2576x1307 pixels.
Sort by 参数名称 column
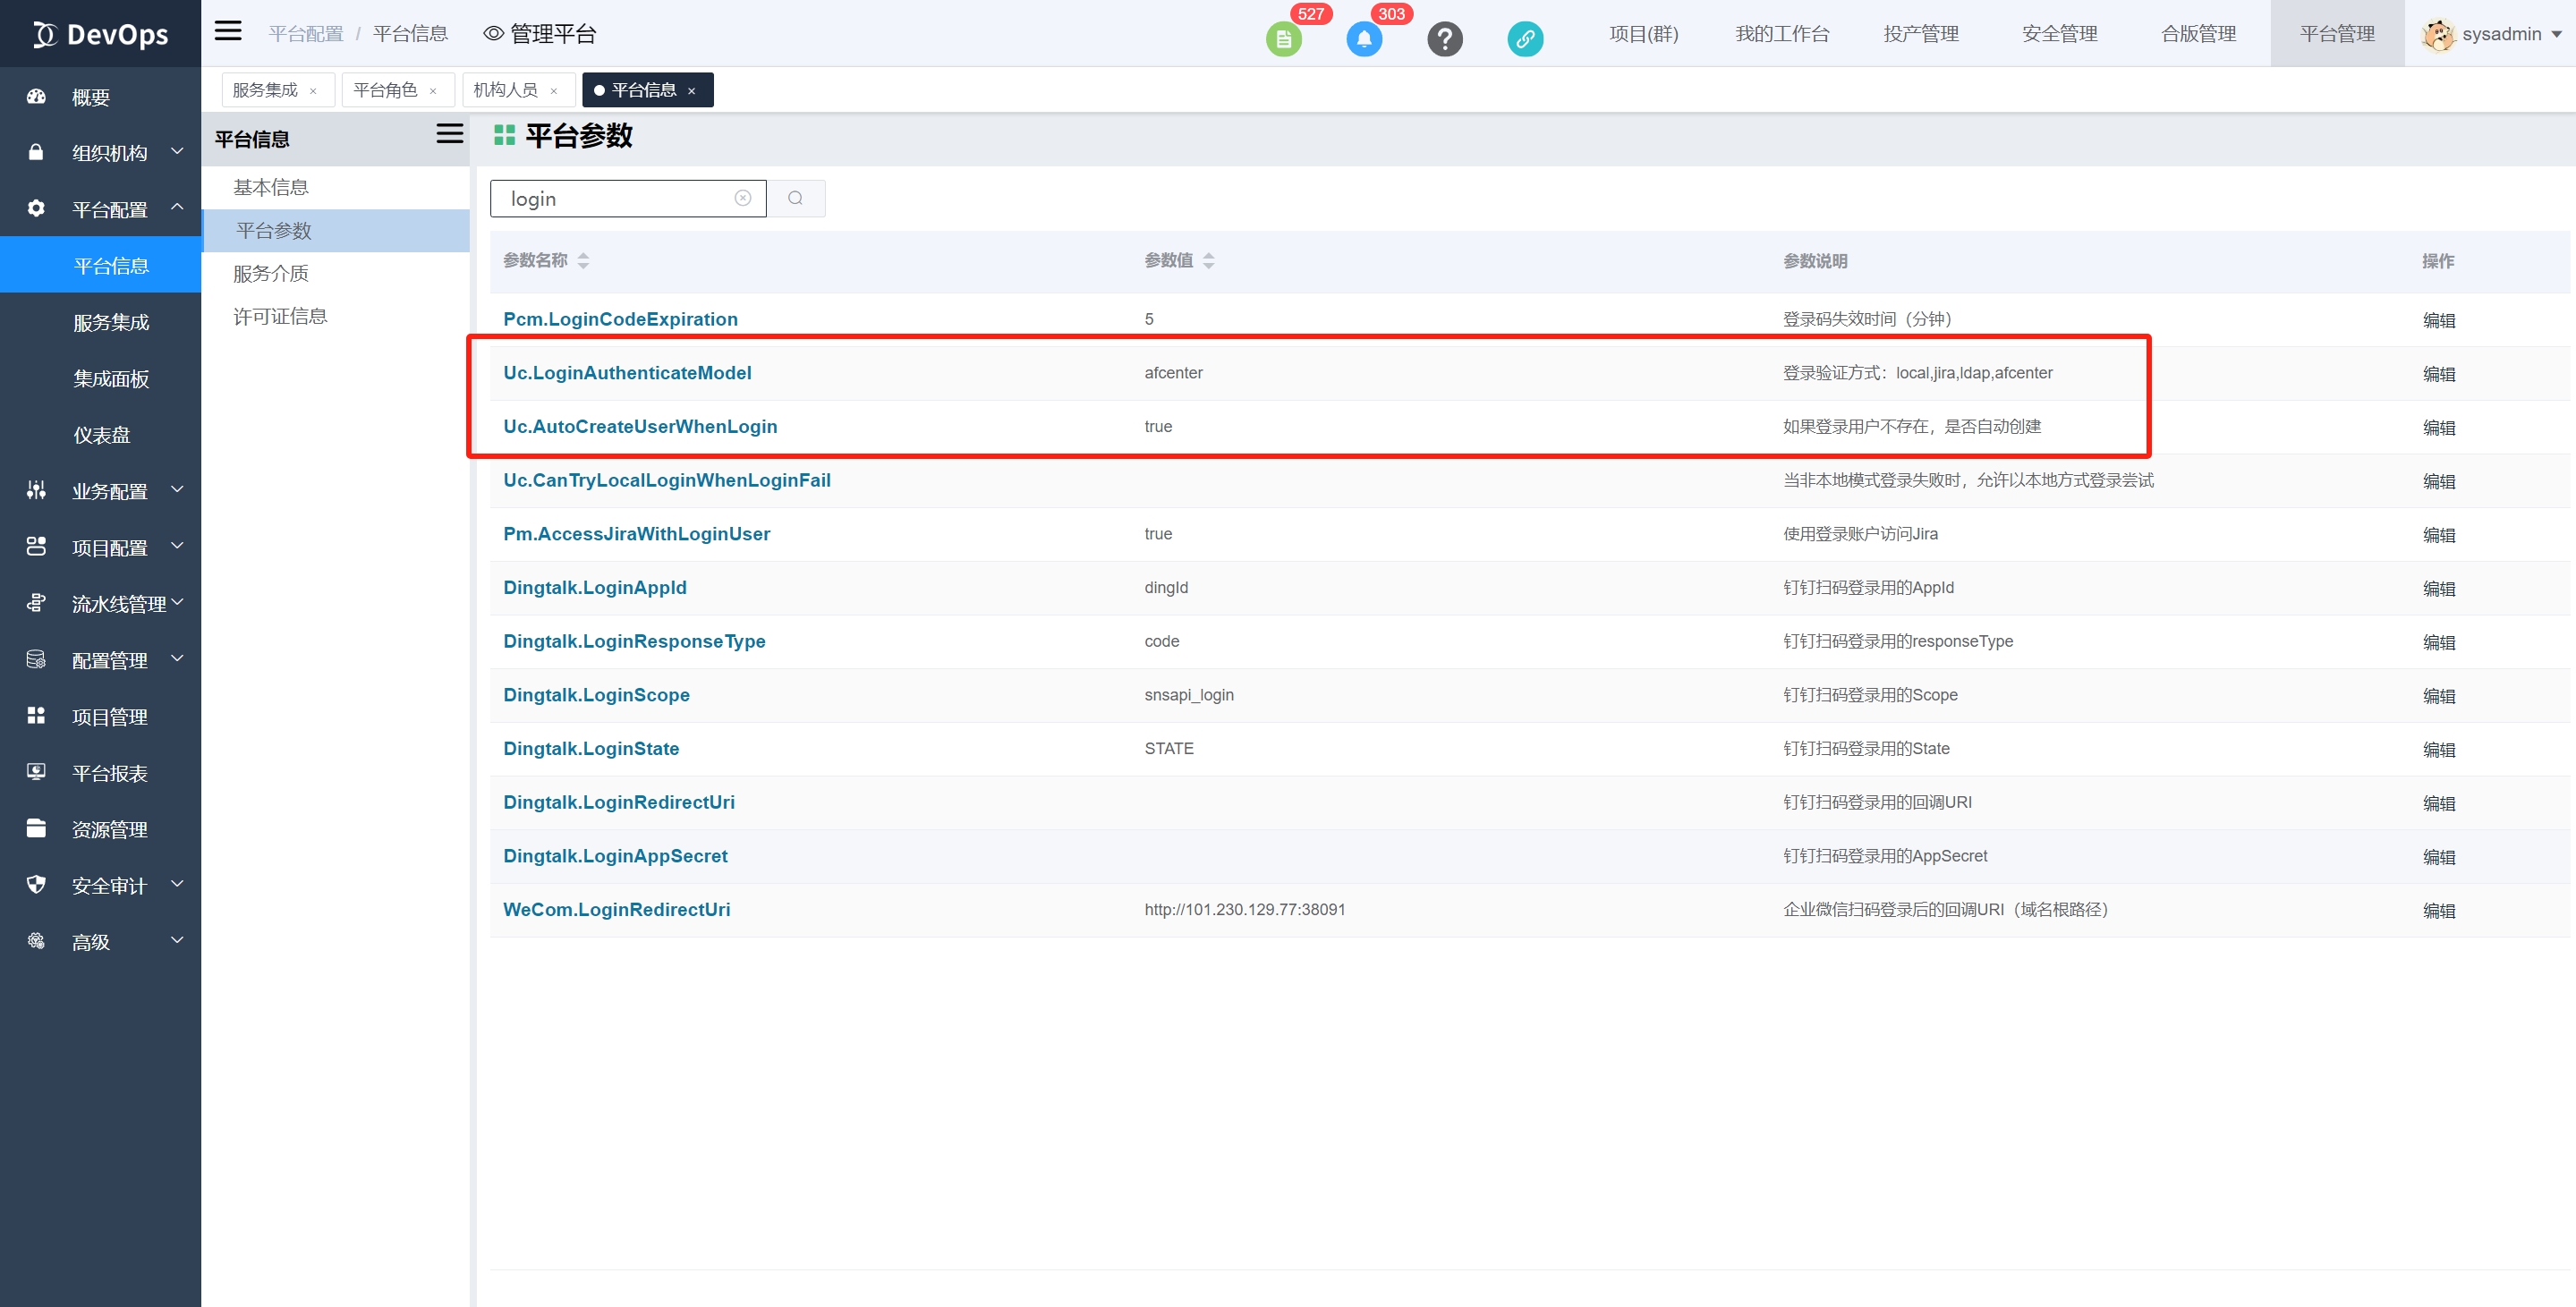(583, 260)
